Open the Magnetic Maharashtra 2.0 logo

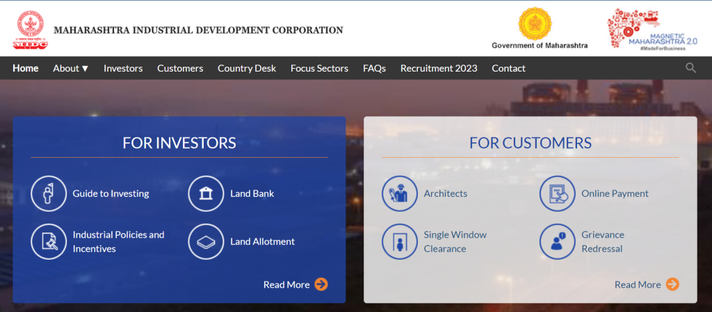tap(652, 29)
